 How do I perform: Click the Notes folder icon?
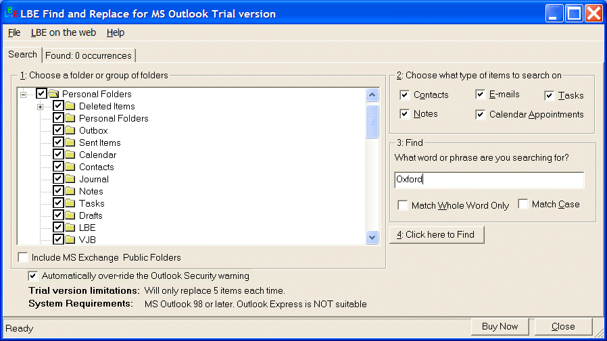coord(70,191)
